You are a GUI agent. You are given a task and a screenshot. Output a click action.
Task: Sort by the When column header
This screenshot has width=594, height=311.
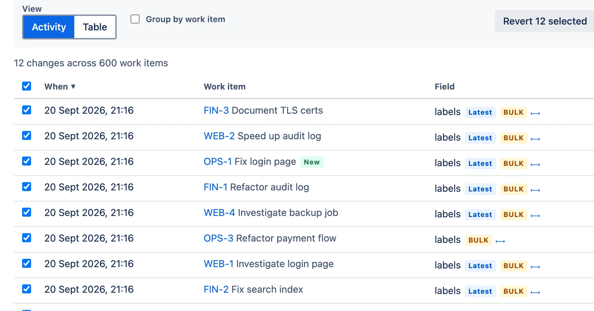click(60, 86)
